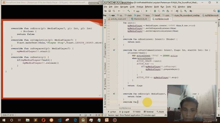This screenshot has height=123, width=220.
Task: Click the Search Everywhere magnifier icon
Action: click(x=214, y=11)
